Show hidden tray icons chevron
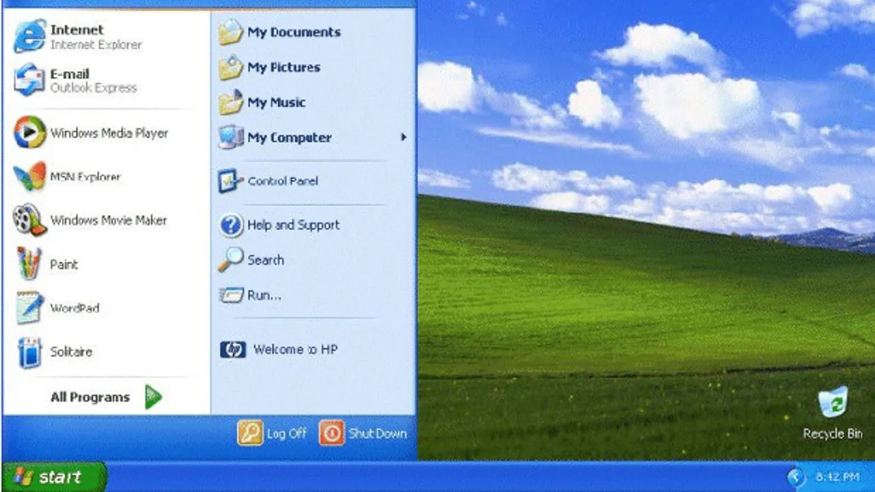This screenshot has width=875, height=492. pyautogui.click(x=795, y=476)
